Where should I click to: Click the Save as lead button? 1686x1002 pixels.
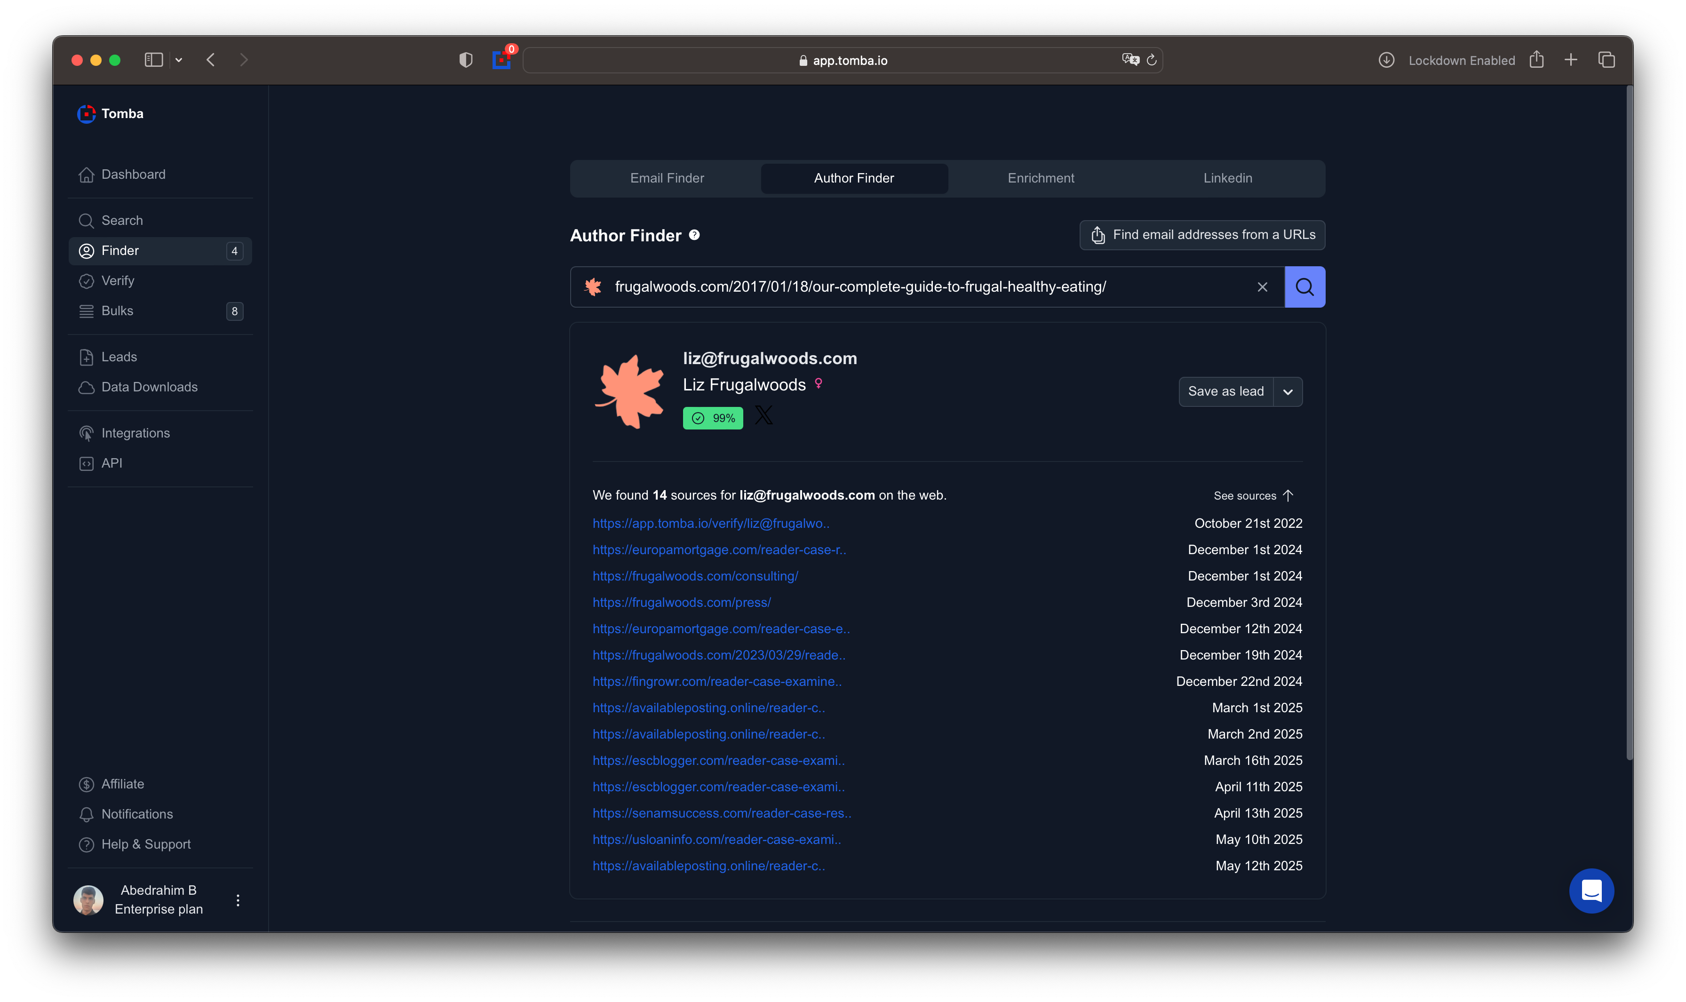(x=1225, y=391)
